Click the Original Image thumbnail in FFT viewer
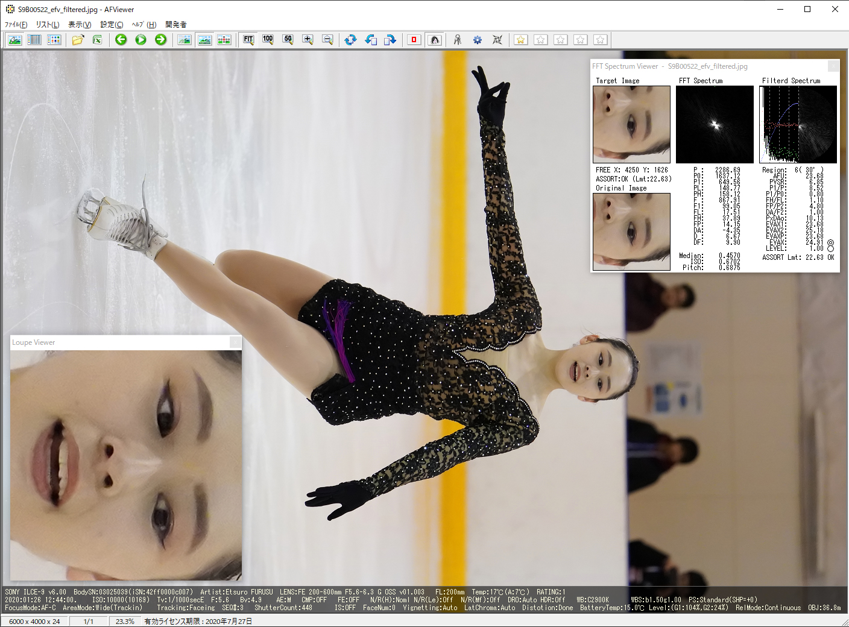Viewport: 849px width, 627px height. (x=631, y=232)
